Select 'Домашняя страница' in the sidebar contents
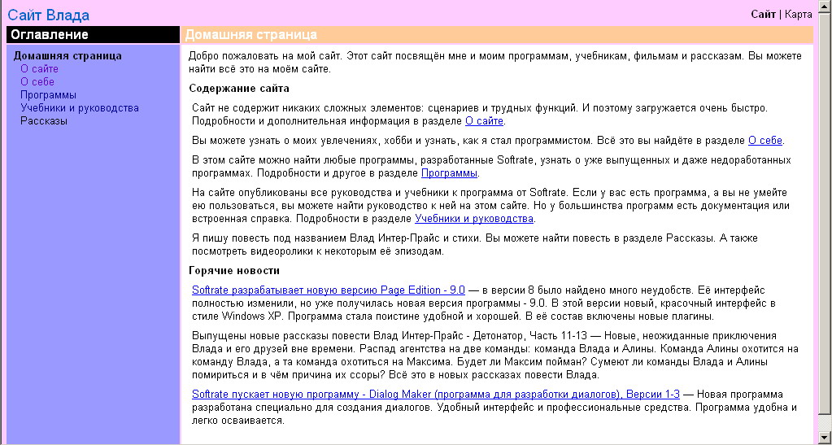 [68, 56]
